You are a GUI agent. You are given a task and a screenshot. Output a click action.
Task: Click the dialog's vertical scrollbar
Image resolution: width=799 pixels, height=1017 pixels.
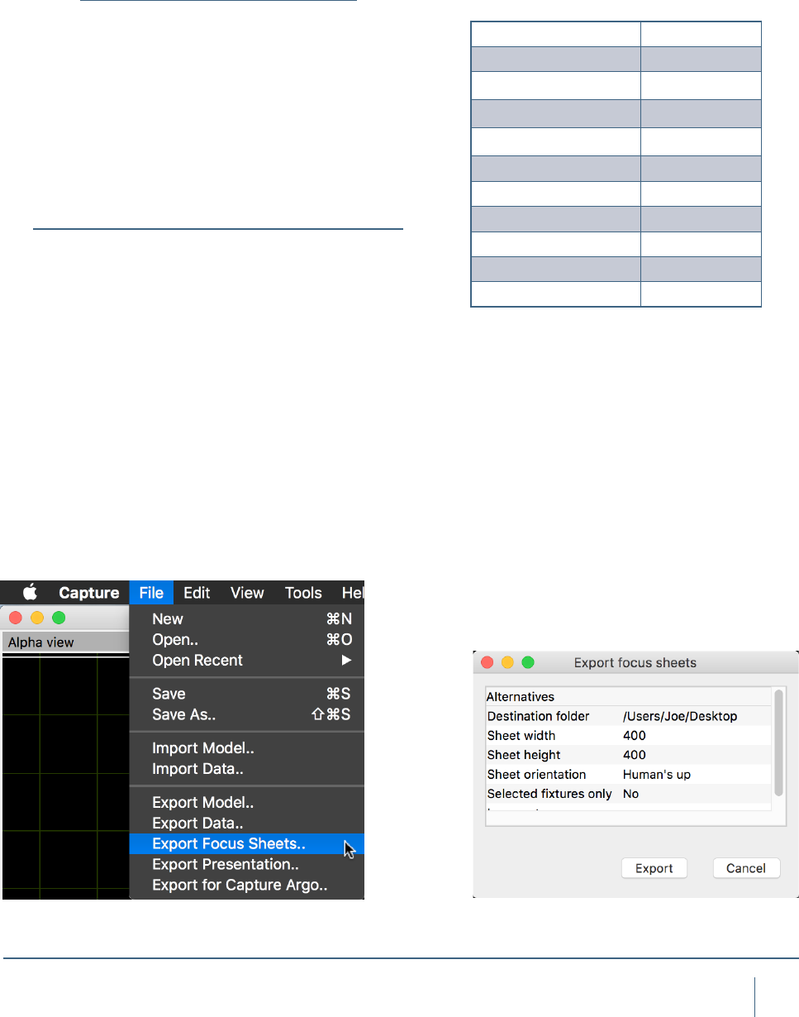click(778, 742)
